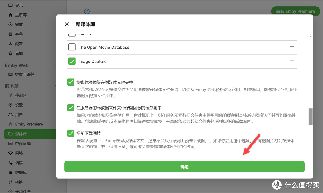Click the 数据库 storage icon
The width and height of the screenshot is (323, 193).
[x=10, y=172]
